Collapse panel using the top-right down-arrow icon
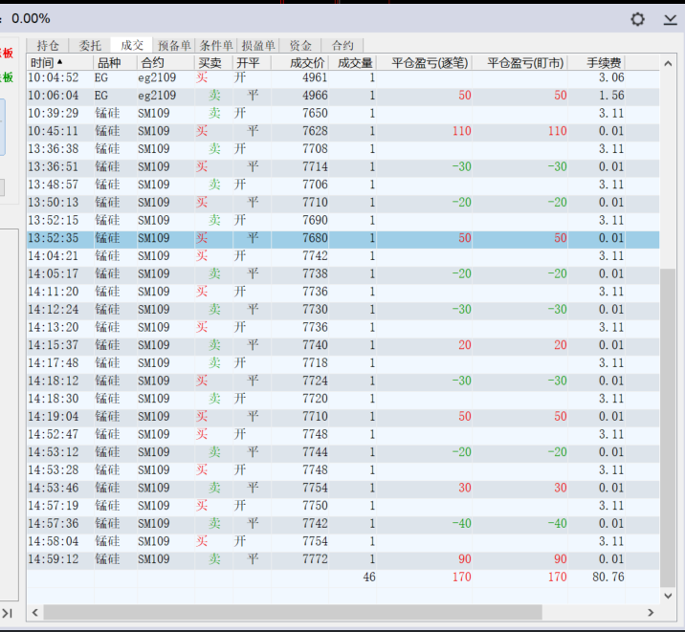The width and height of the screenshot is (685, 632). tap(670, 19)
